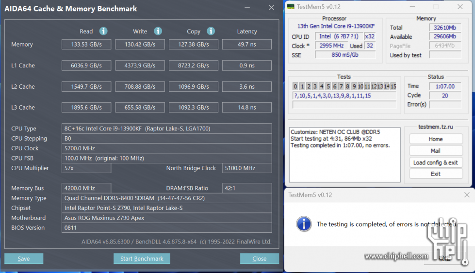Select L3 Cache latency 14.8 ns
Image resolution: width=475 pixels, height=273 pixels.
click(x=247, y=108)
